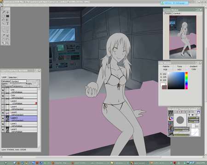Select the Eyedropper color picker tool
Screen dimensions: 207x165
coord(3,36)
